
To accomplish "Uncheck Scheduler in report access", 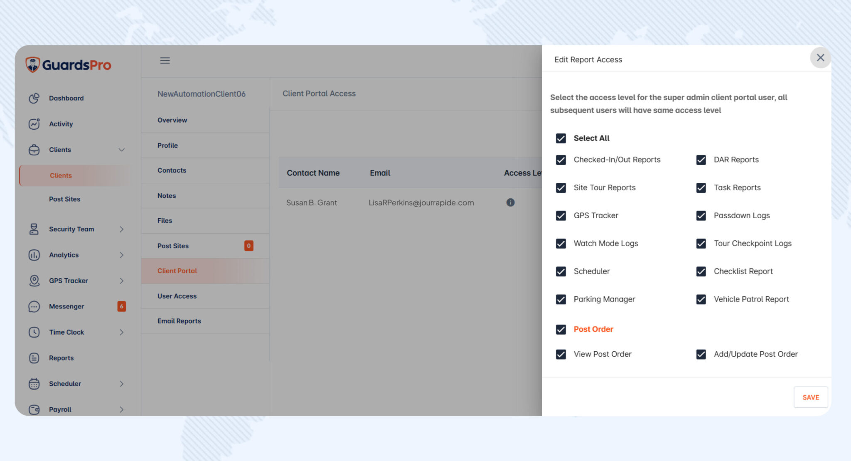I will tap(561, 271).
